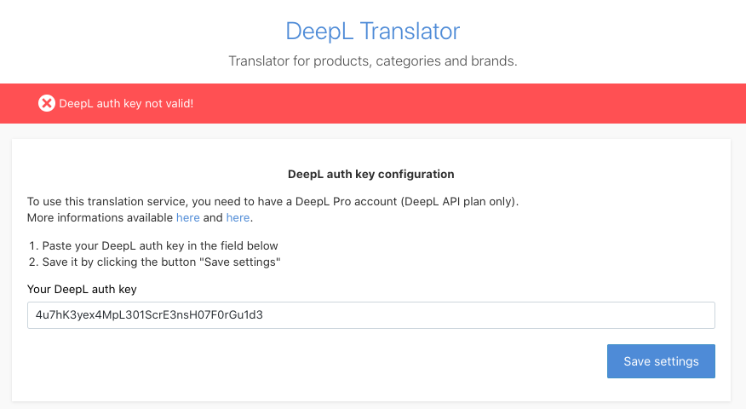Click blank space left of Save settings button
This screenshot has height=409, width=746.
(x=341, y=361)
